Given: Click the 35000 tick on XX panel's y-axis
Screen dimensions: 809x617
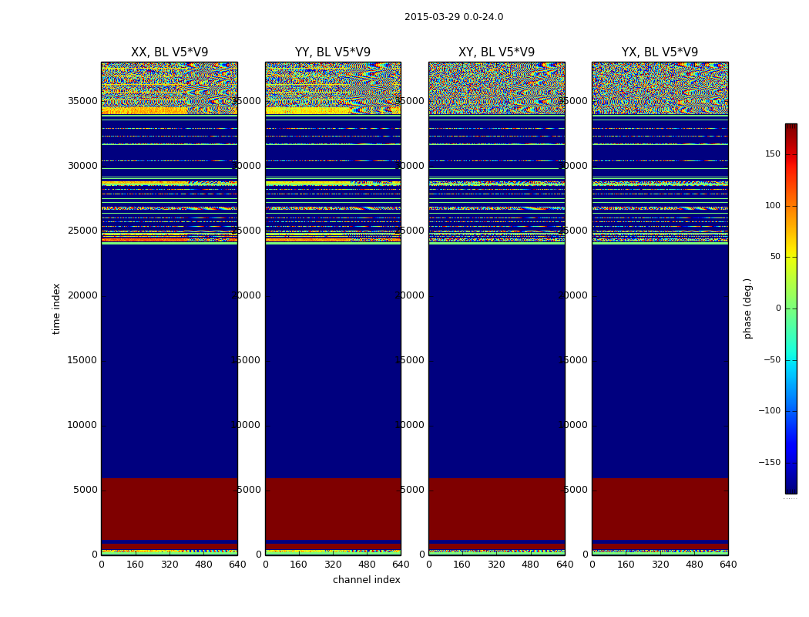Looking at the screenshot, I should pyautogui.click(x=82, y=101).
